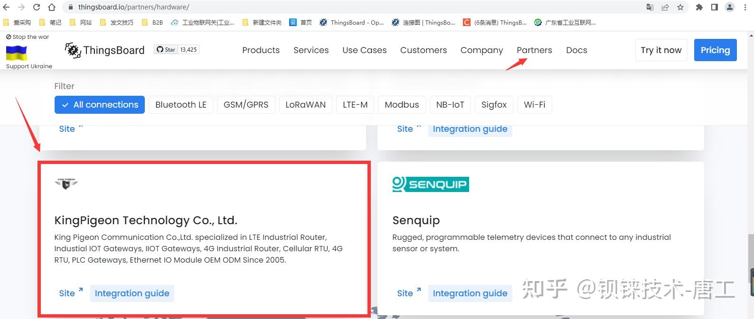Toggle the Modbus connection filter
754x319 pixels.
tap(401, 105)
